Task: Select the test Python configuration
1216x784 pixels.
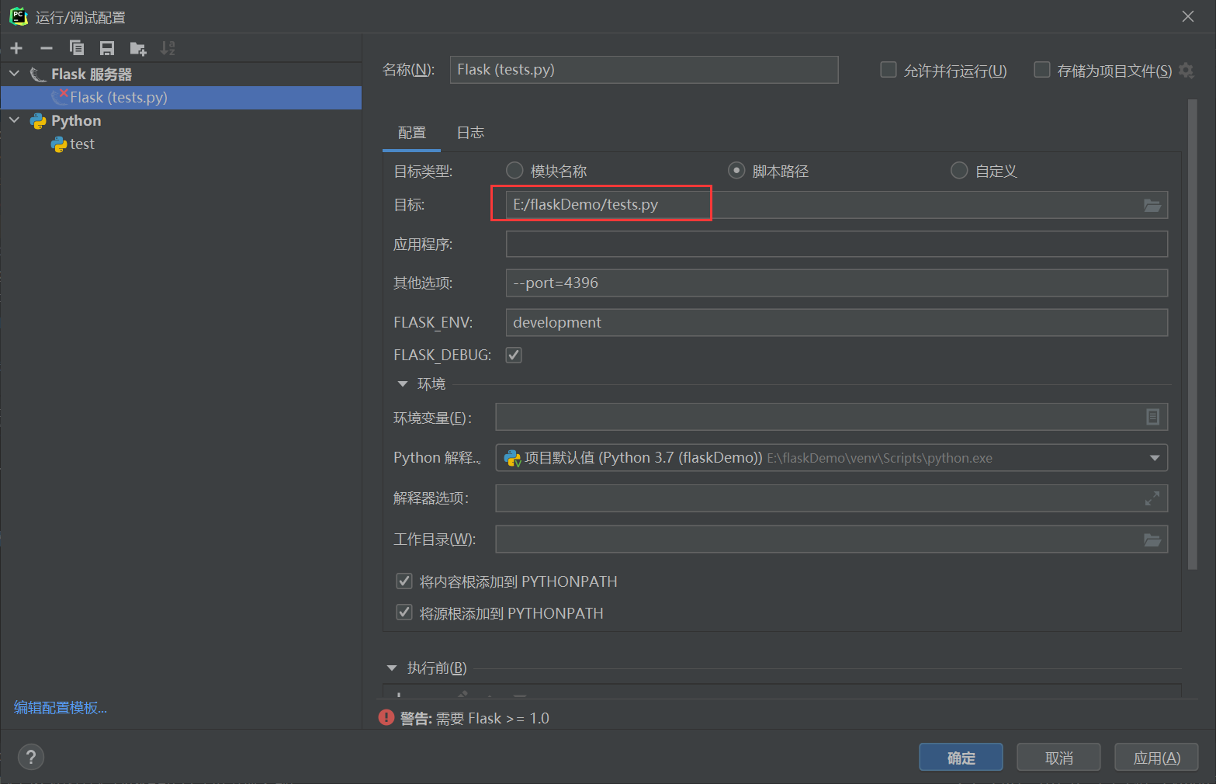Action: [x=83, y=144]
